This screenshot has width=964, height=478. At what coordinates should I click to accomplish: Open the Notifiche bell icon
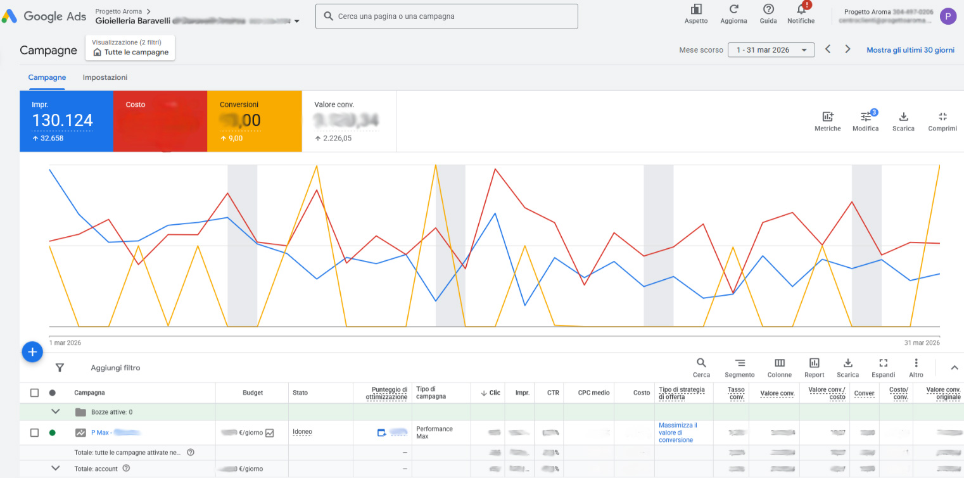pyautogui.click(x=801, y=9)
